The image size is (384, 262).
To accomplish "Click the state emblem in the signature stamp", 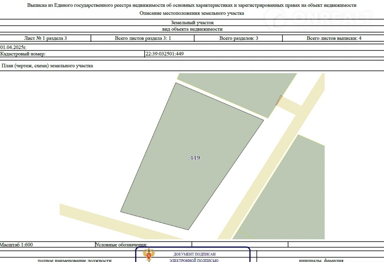I will pos(148,255).
